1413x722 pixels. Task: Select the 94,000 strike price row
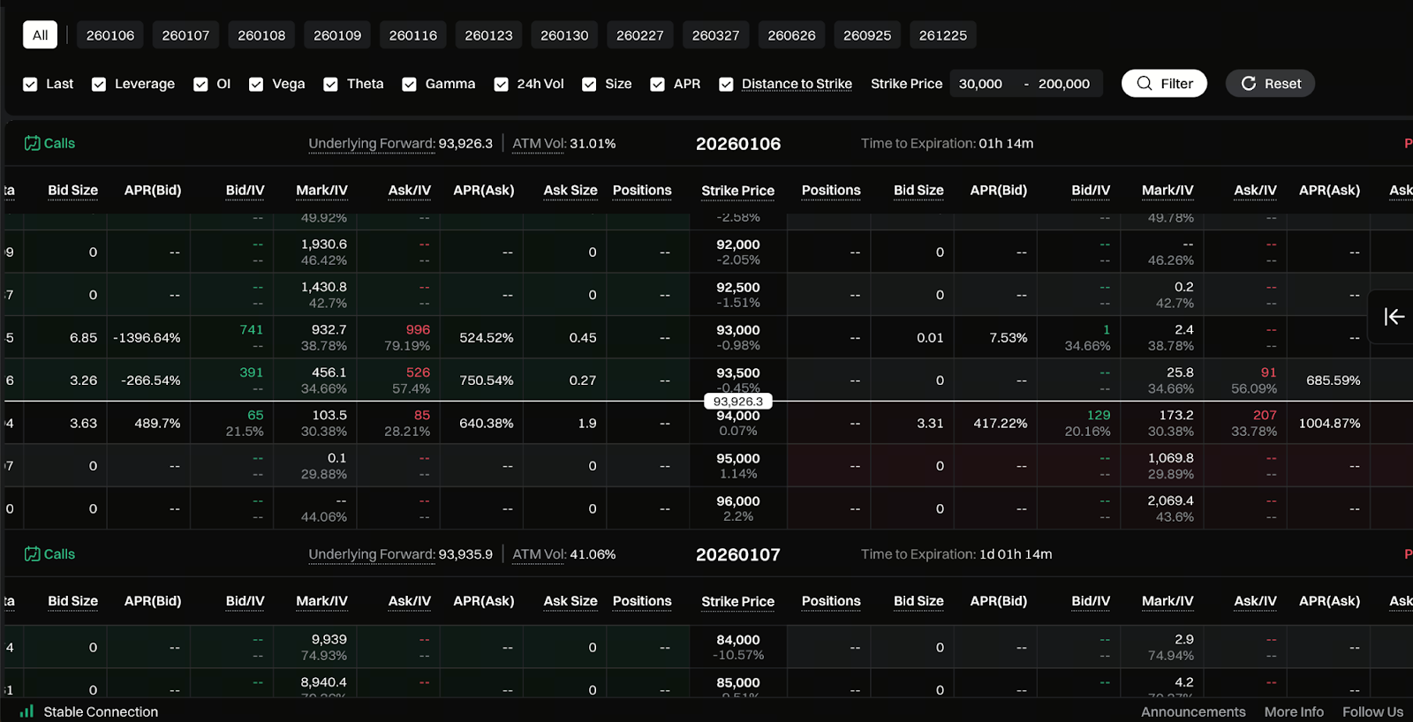click(x=737, y=423)
